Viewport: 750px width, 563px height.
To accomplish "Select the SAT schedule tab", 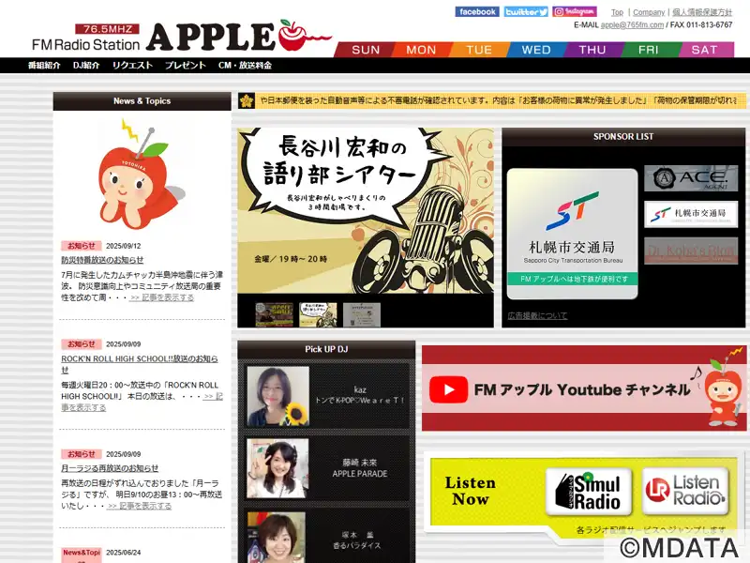I will pyautogui.click(x=705, y=50).
